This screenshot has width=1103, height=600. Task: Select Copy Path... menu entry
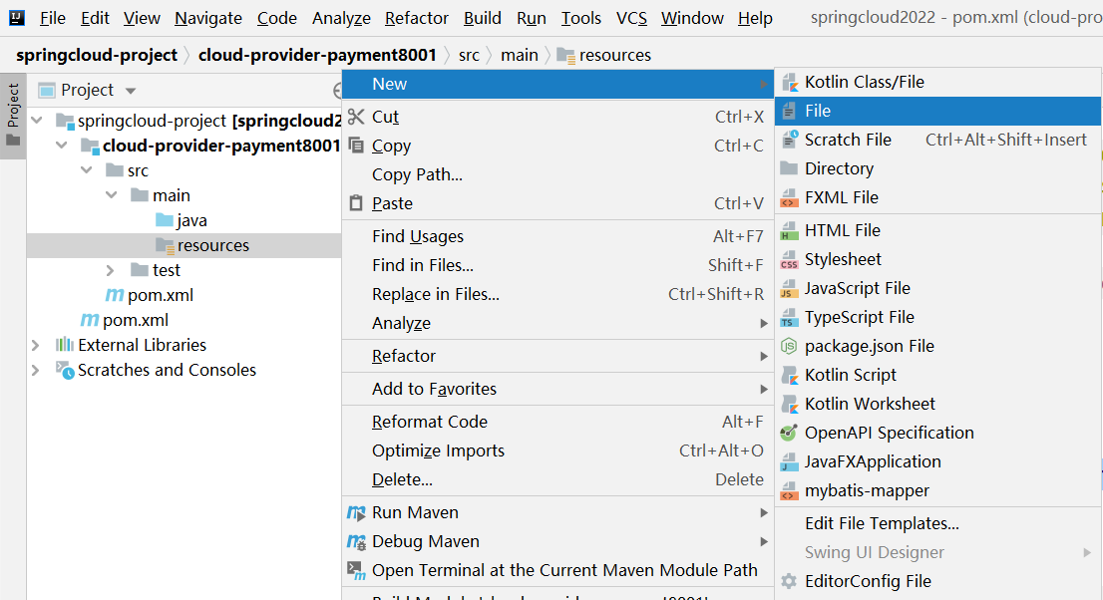[557, 174]
